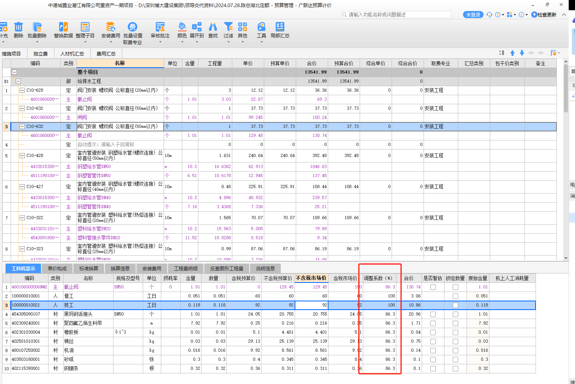575x384 pixels.
Task: Click the row height sort icon
Action: click(502, 53)
